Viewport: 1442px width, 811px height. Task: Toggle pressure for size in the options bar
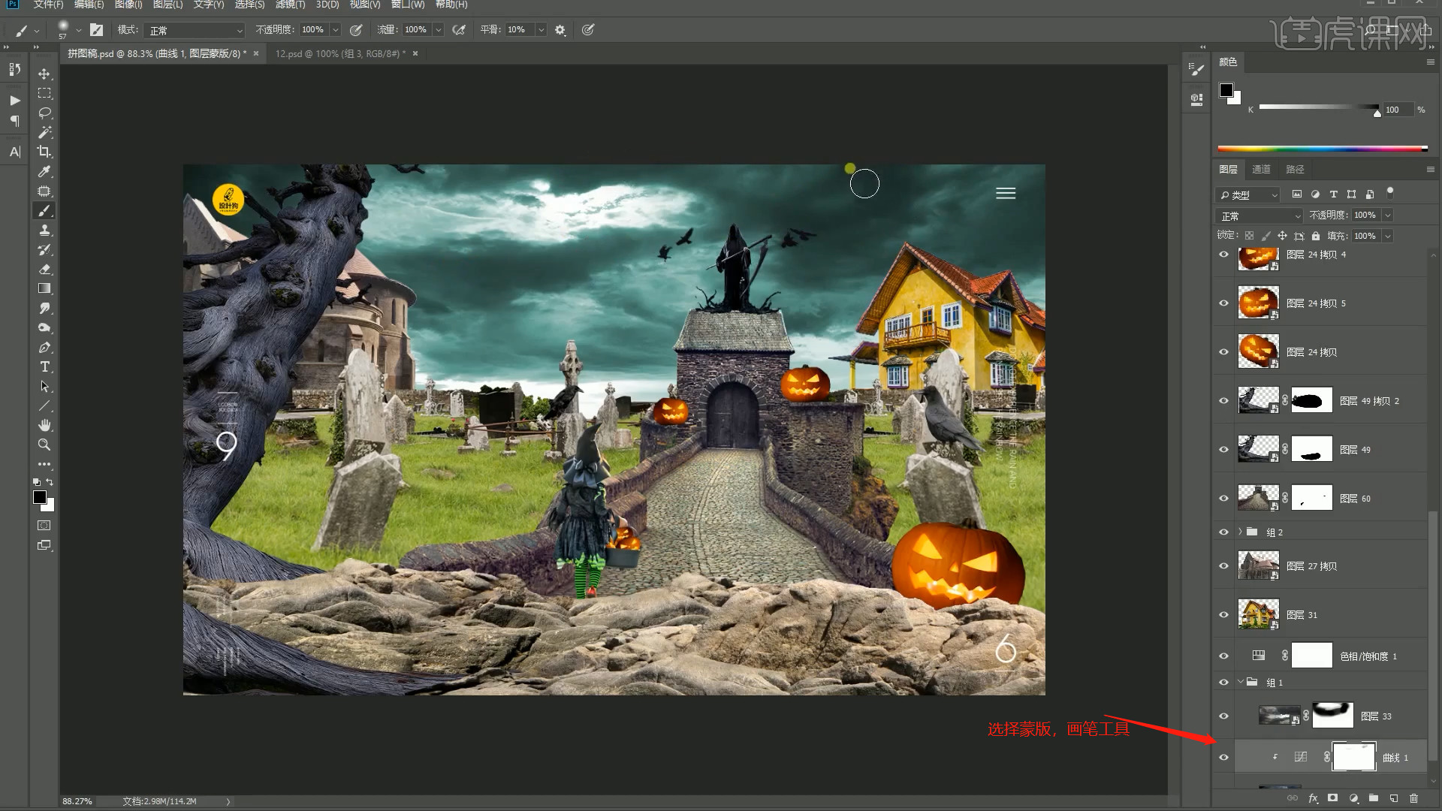(588, 30)
